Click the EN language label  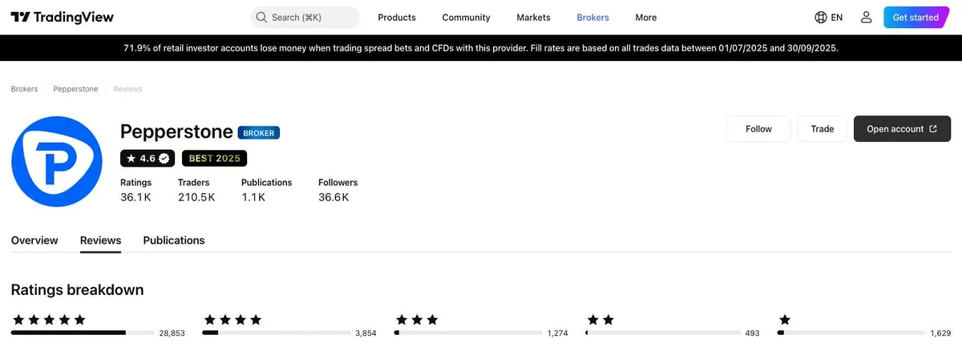click(837, 17)
